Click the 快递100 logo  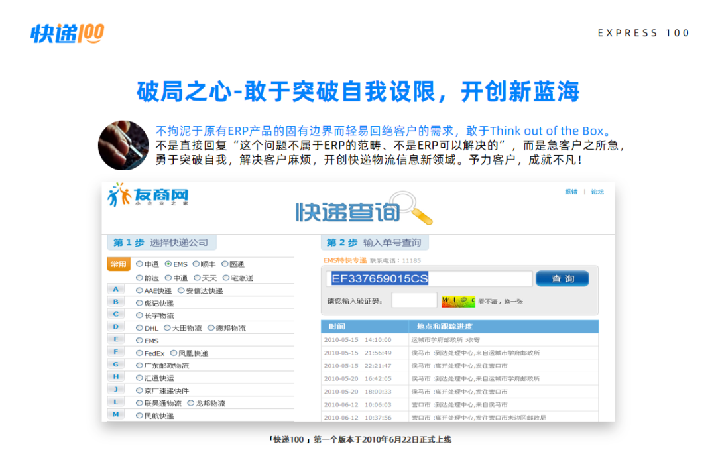point(67,34)
